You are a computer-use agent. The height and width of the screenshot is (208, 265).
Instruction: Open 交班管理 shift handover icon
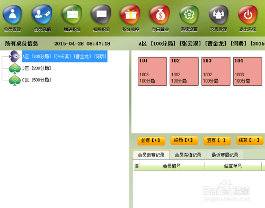coord(218,15)
